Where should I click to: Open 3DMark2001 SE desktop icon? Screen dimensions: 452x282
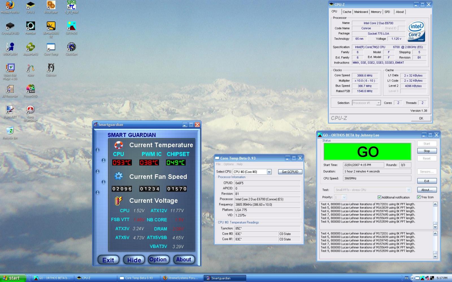[x=51, y=30]
